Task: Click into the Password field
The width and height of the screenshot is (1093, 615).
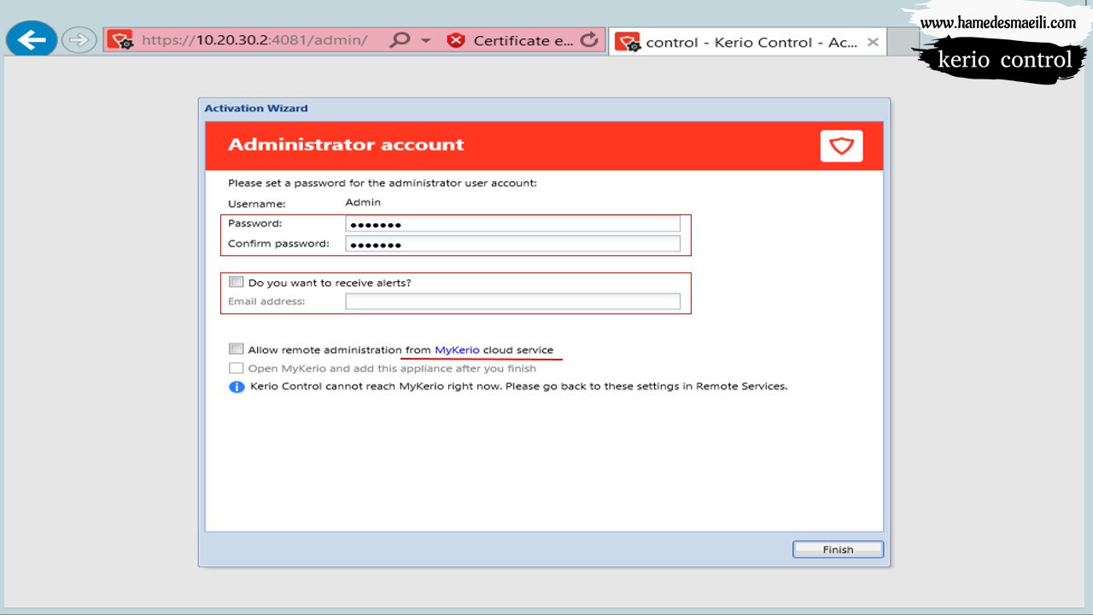Action: 512,224
